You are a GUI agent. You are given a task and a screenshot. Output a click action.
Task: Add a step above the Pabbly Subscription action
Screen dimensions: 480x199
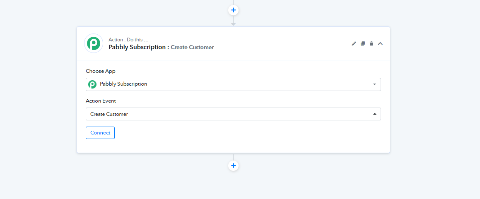(x=233, y=10)
